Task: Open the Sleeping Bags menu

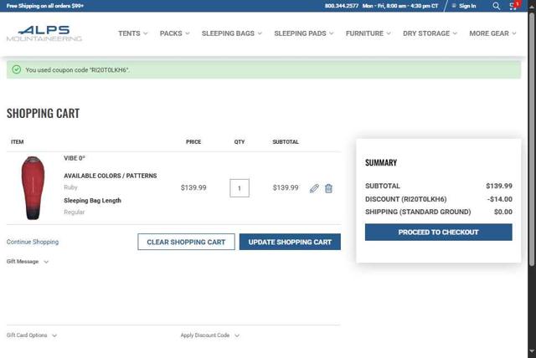Action: pos(231,33)
